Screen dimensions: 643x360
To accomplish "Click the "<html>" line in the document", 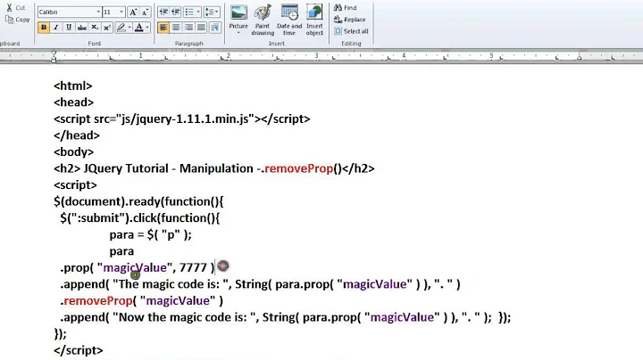I will coord(73,86).
